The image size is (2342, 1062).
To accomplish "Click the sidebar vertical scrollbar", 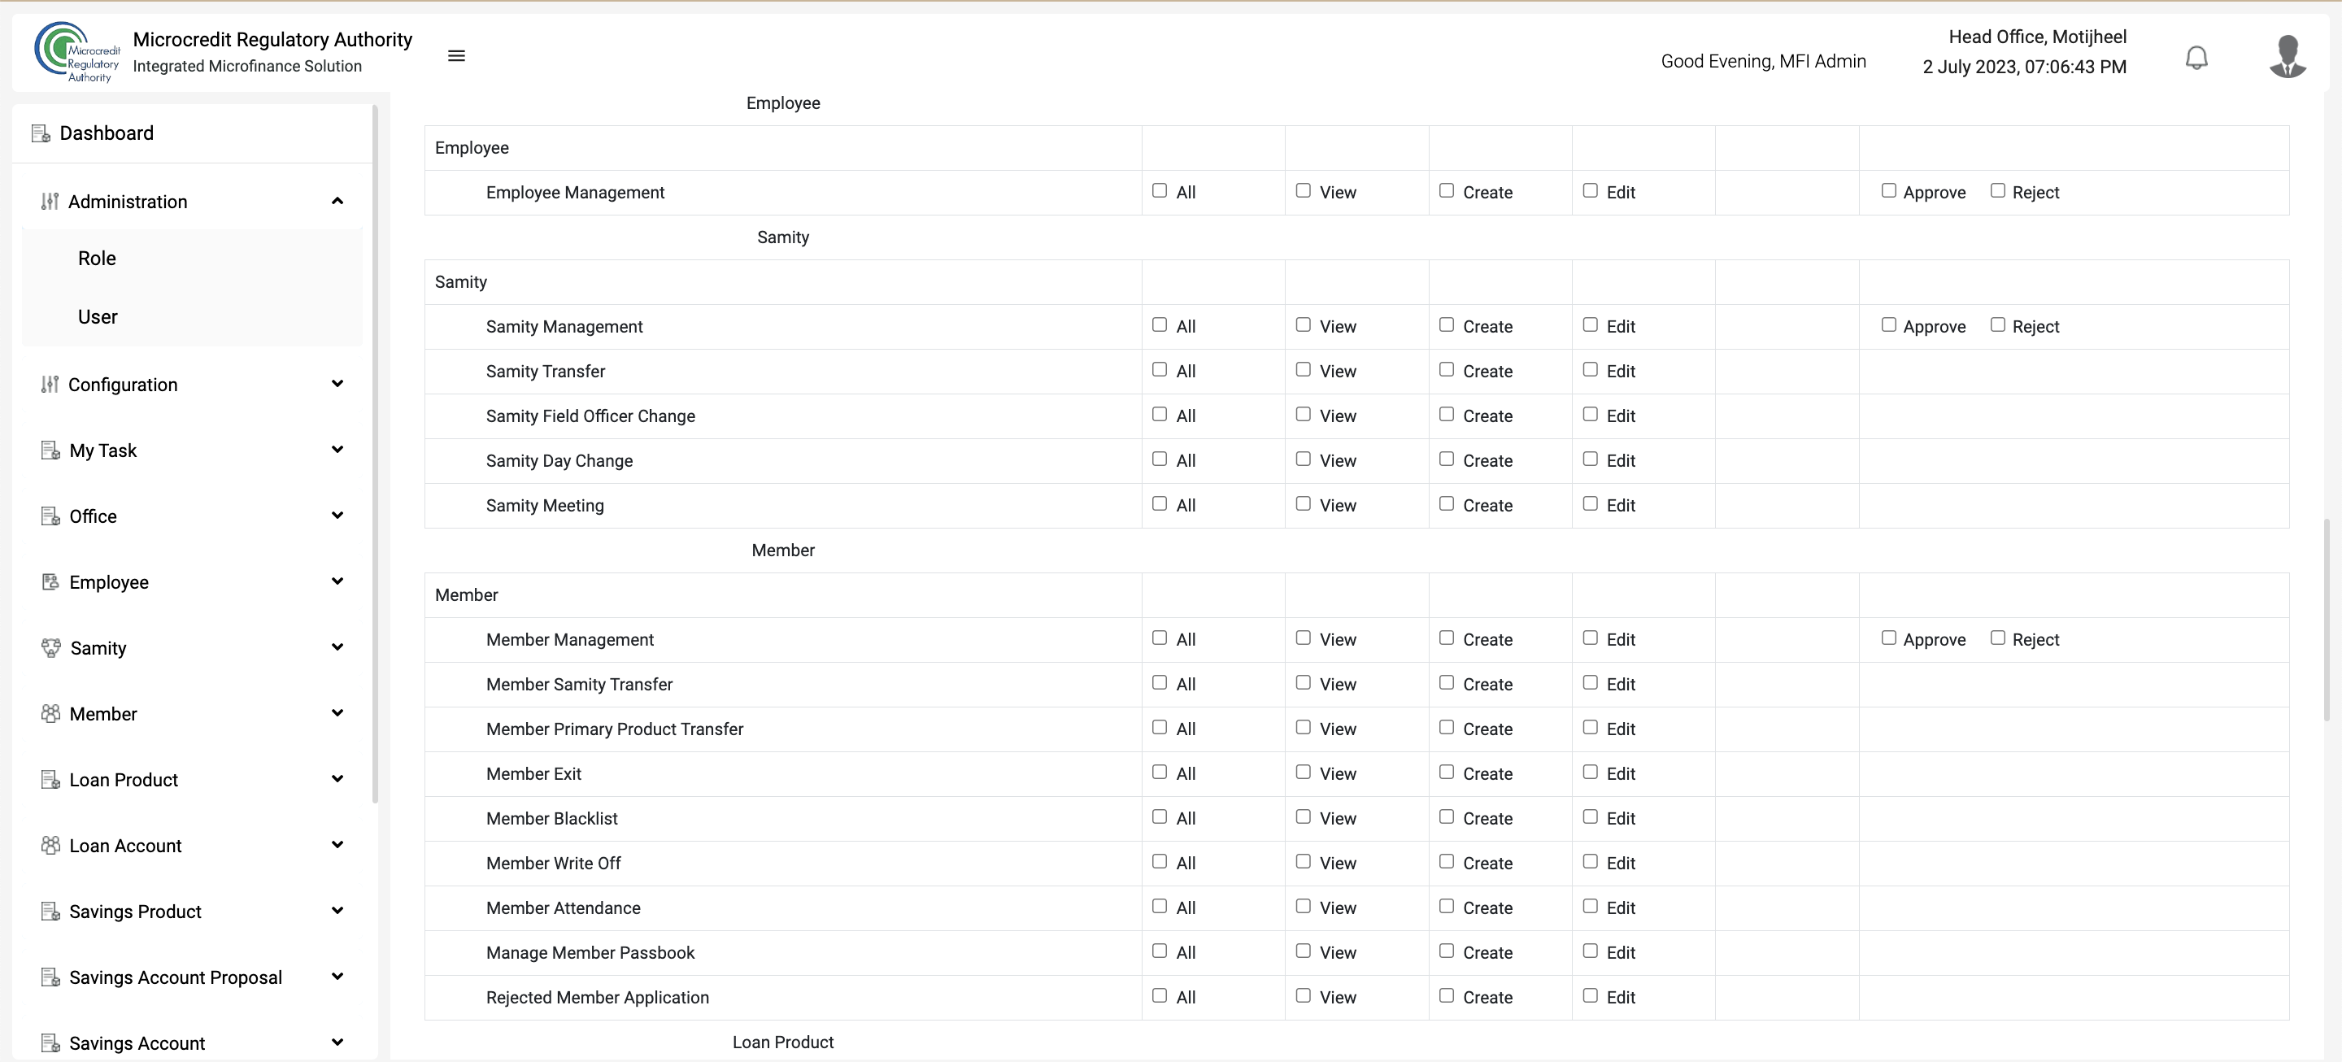I will click(376, 455).
